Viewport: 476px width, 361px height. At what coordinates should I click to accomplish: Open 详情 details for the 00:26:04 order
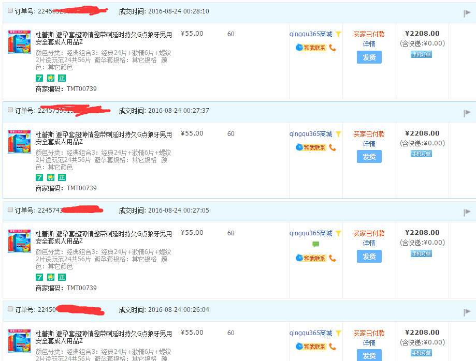(369, 343)
